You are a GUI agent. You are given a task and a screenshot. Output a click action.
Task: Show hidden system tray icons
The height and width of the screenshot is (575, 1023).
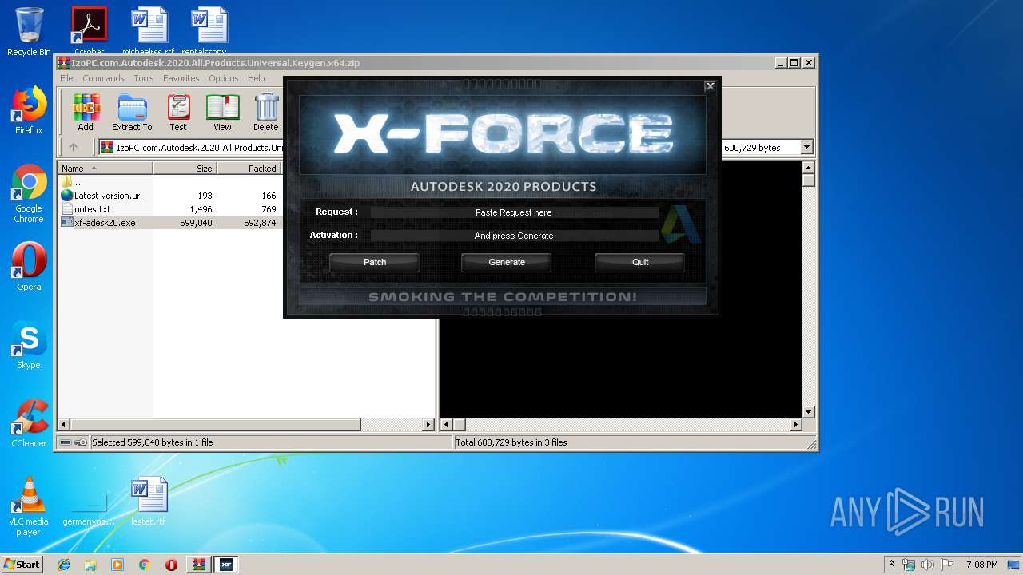point(891,565)
